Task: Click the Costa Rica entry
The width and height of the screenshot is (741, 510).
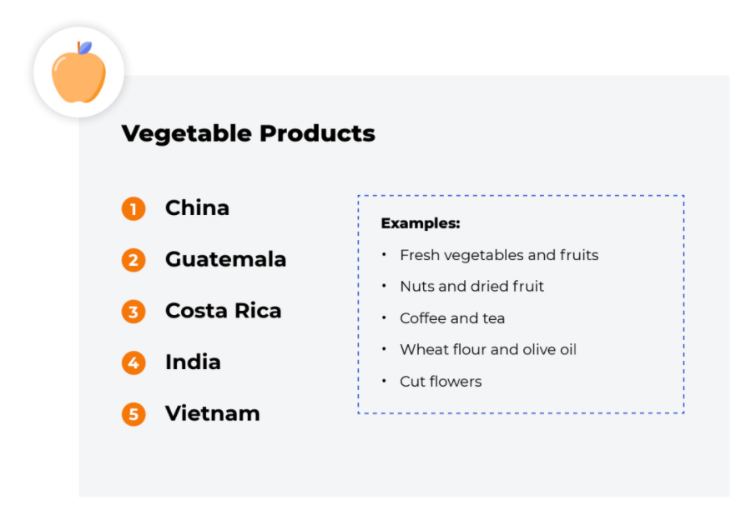Action: coord(223,311)
